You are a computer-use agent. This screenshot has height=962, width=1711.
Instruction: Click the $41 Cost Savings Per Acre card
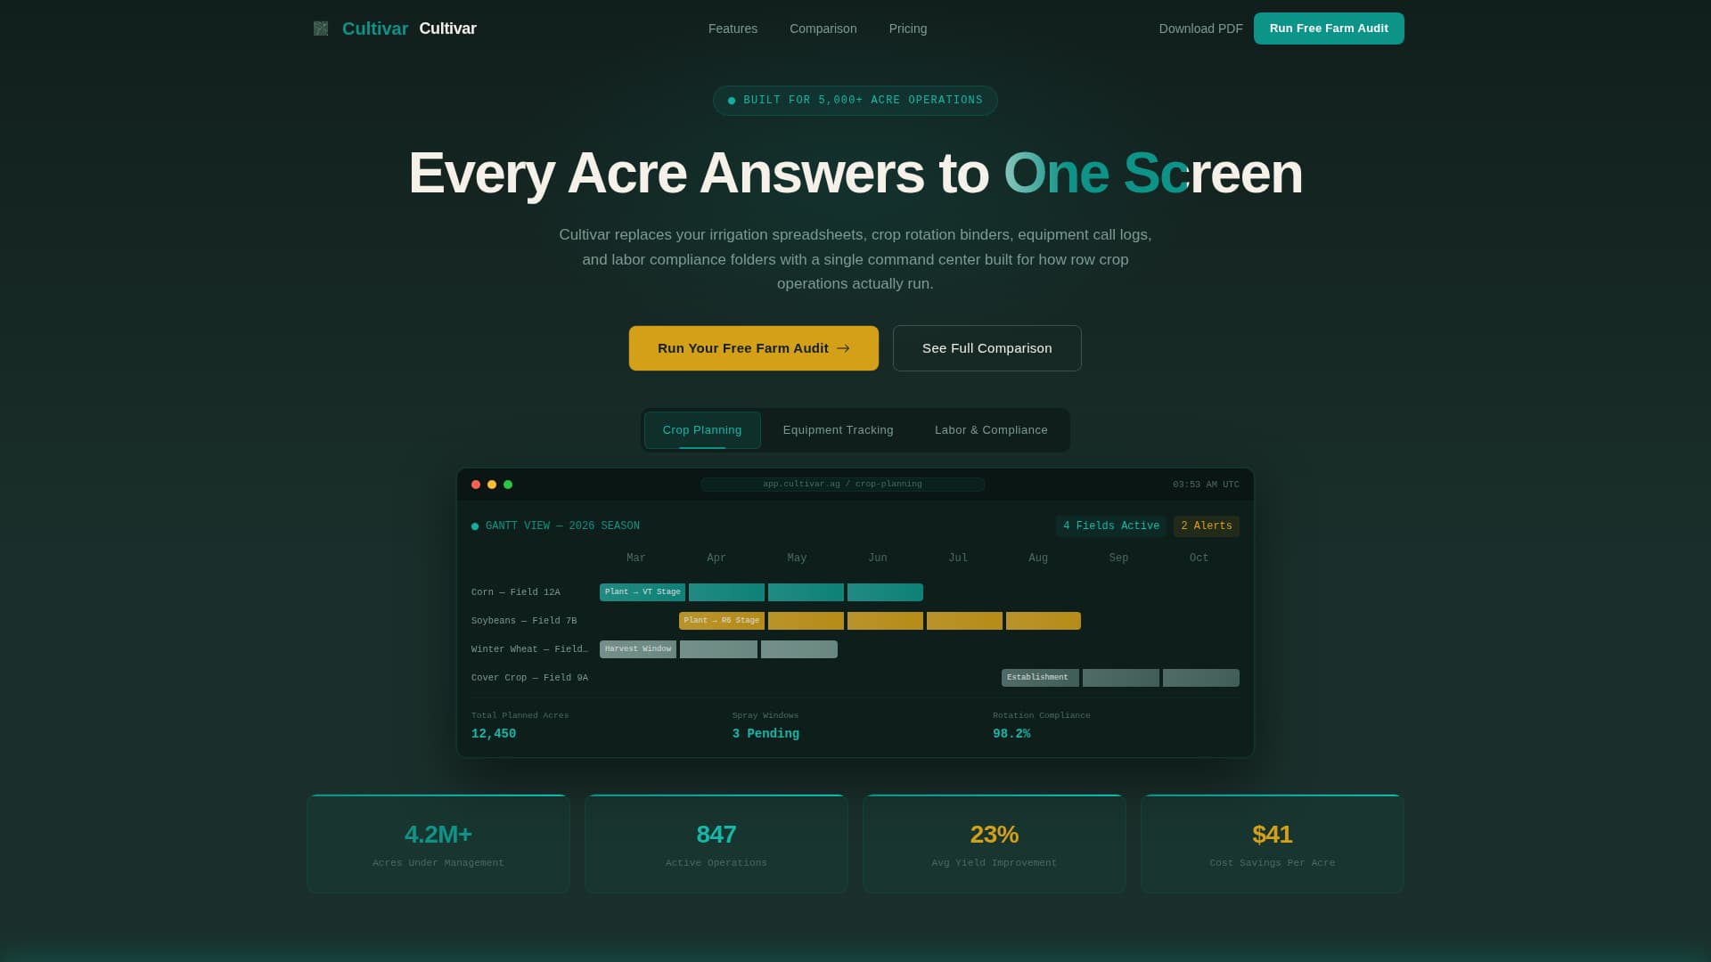tap(1273, 844)
